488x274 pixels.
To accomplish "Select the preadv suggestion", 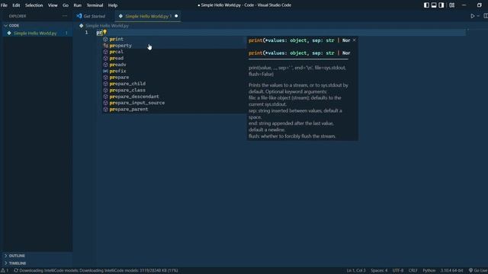I will pos(175,65).
